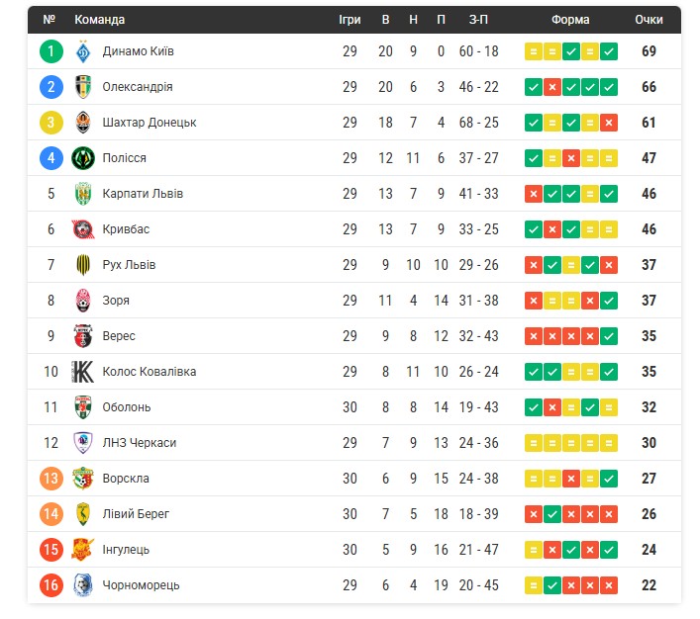Click the Верес club emblem
The width and height of the screenshot is (700, 619).
click(83, 336)
